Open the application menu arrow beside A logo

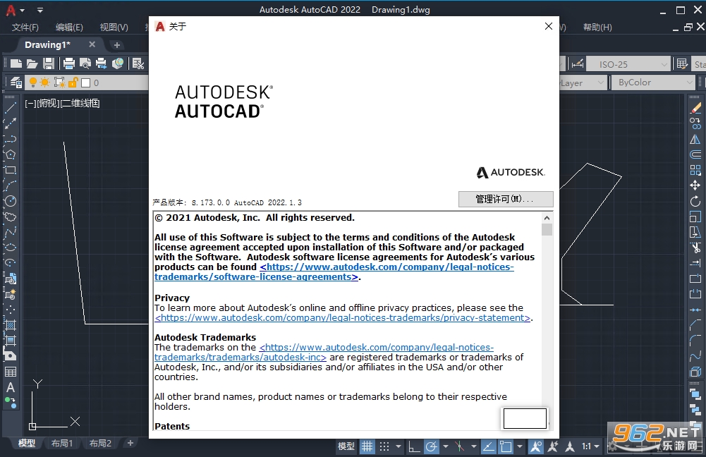[x=22, y=10]
